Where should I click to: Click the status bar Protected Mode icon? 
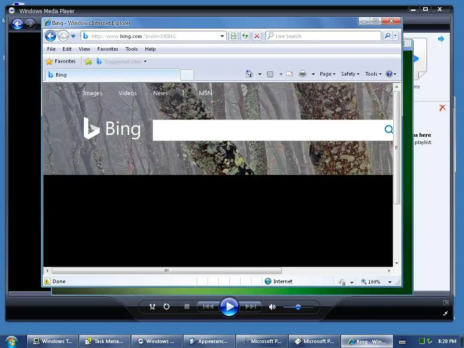343,282
